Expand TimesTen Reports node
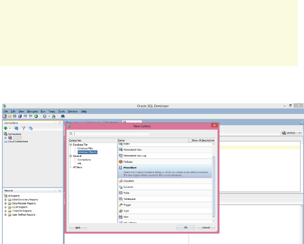Image resolution: width=304 pixels, height=244 pixels. 5,211
